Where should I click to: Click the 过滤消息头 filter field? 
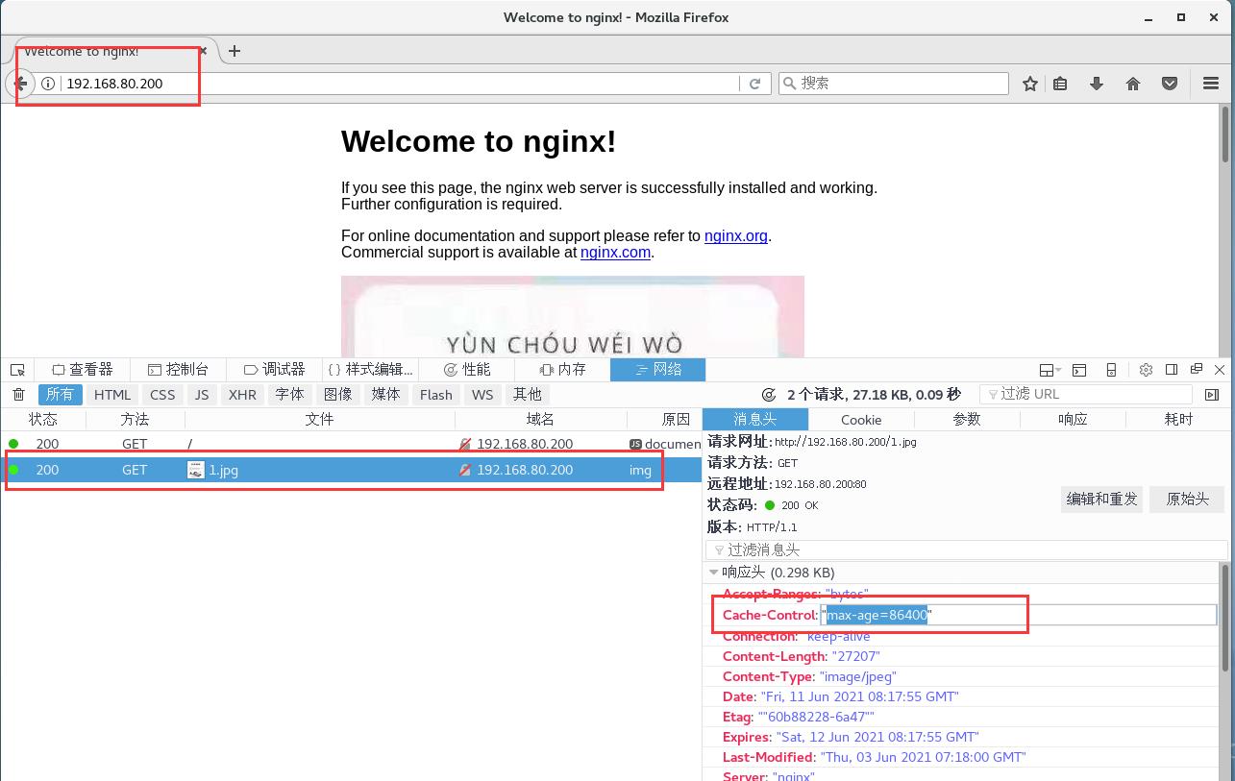966,550
